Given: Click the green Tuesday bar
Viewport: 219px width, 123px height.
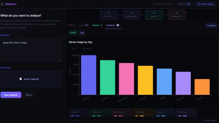Looking at the screenshot, I should pyautogui.click(x=108, y=77).
